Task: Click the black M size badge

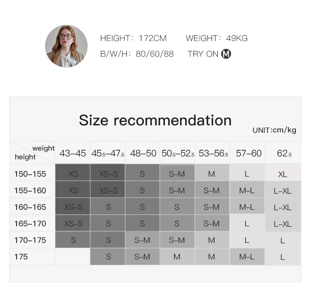Action: (226, 54)
